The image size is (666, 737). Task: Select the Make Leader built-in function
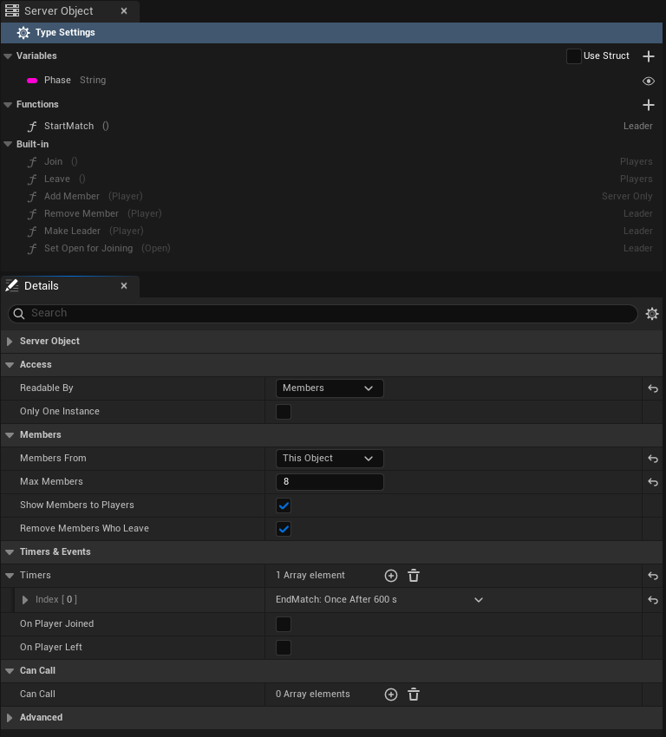(332, 231)
